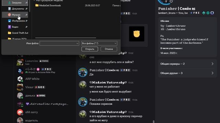The image size is (220, 123).
Task: Open Vixsur in member list
Action: (45, 87)
